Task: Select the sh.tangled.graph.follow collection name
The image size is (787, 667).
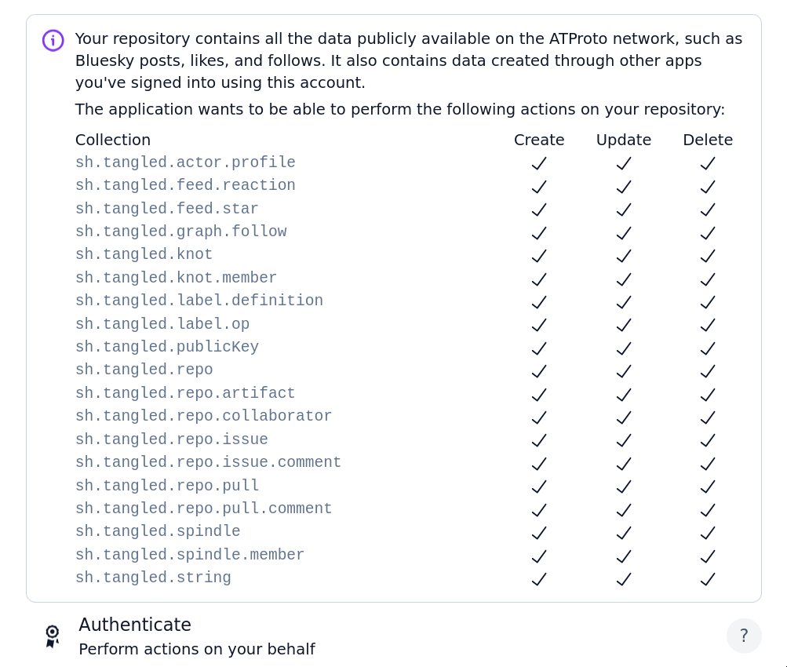Action: coord(181,231)
